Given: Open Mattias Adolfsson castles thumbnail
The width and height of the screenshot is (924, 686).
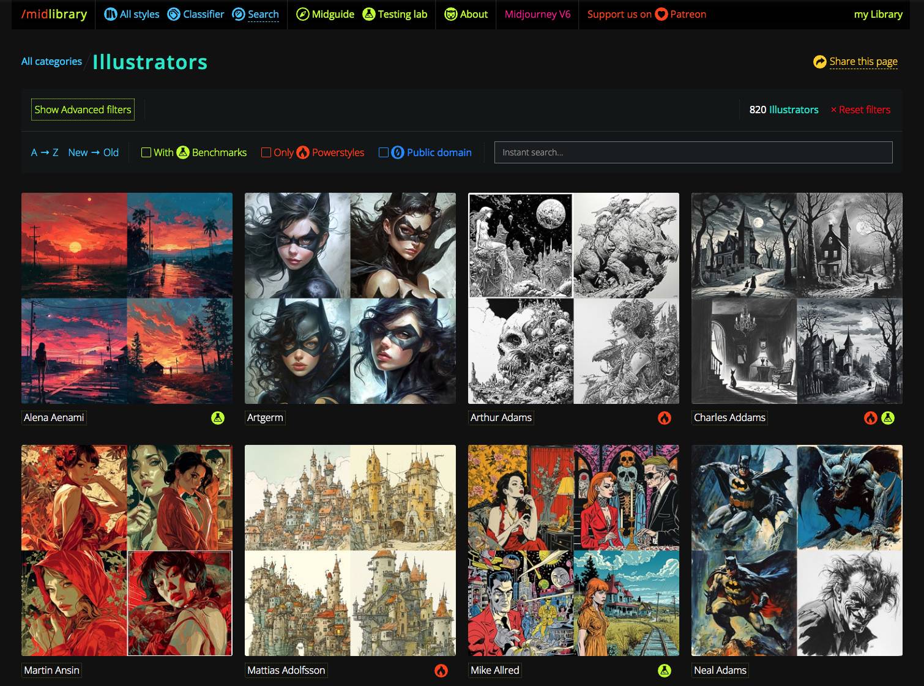Looking at the screenshot, I should click(x=350, y=551).
